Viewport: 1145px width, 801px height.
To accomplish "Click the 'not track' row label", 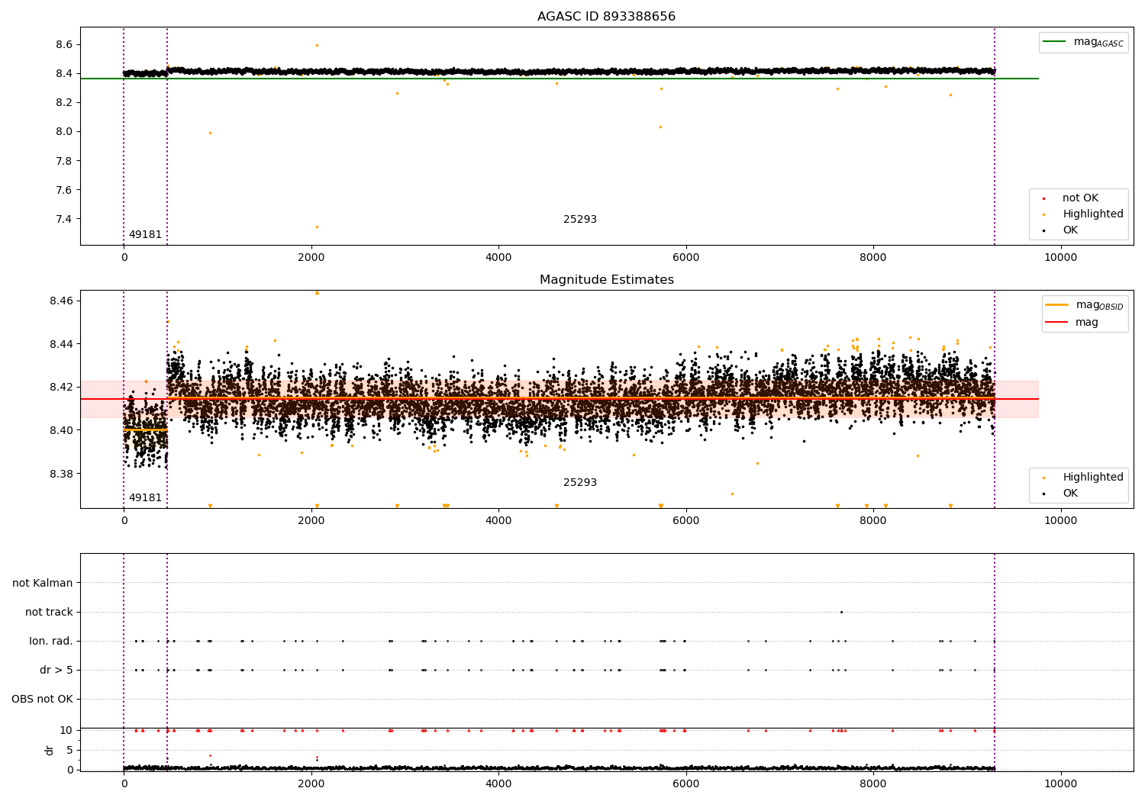I will point(49,612).
